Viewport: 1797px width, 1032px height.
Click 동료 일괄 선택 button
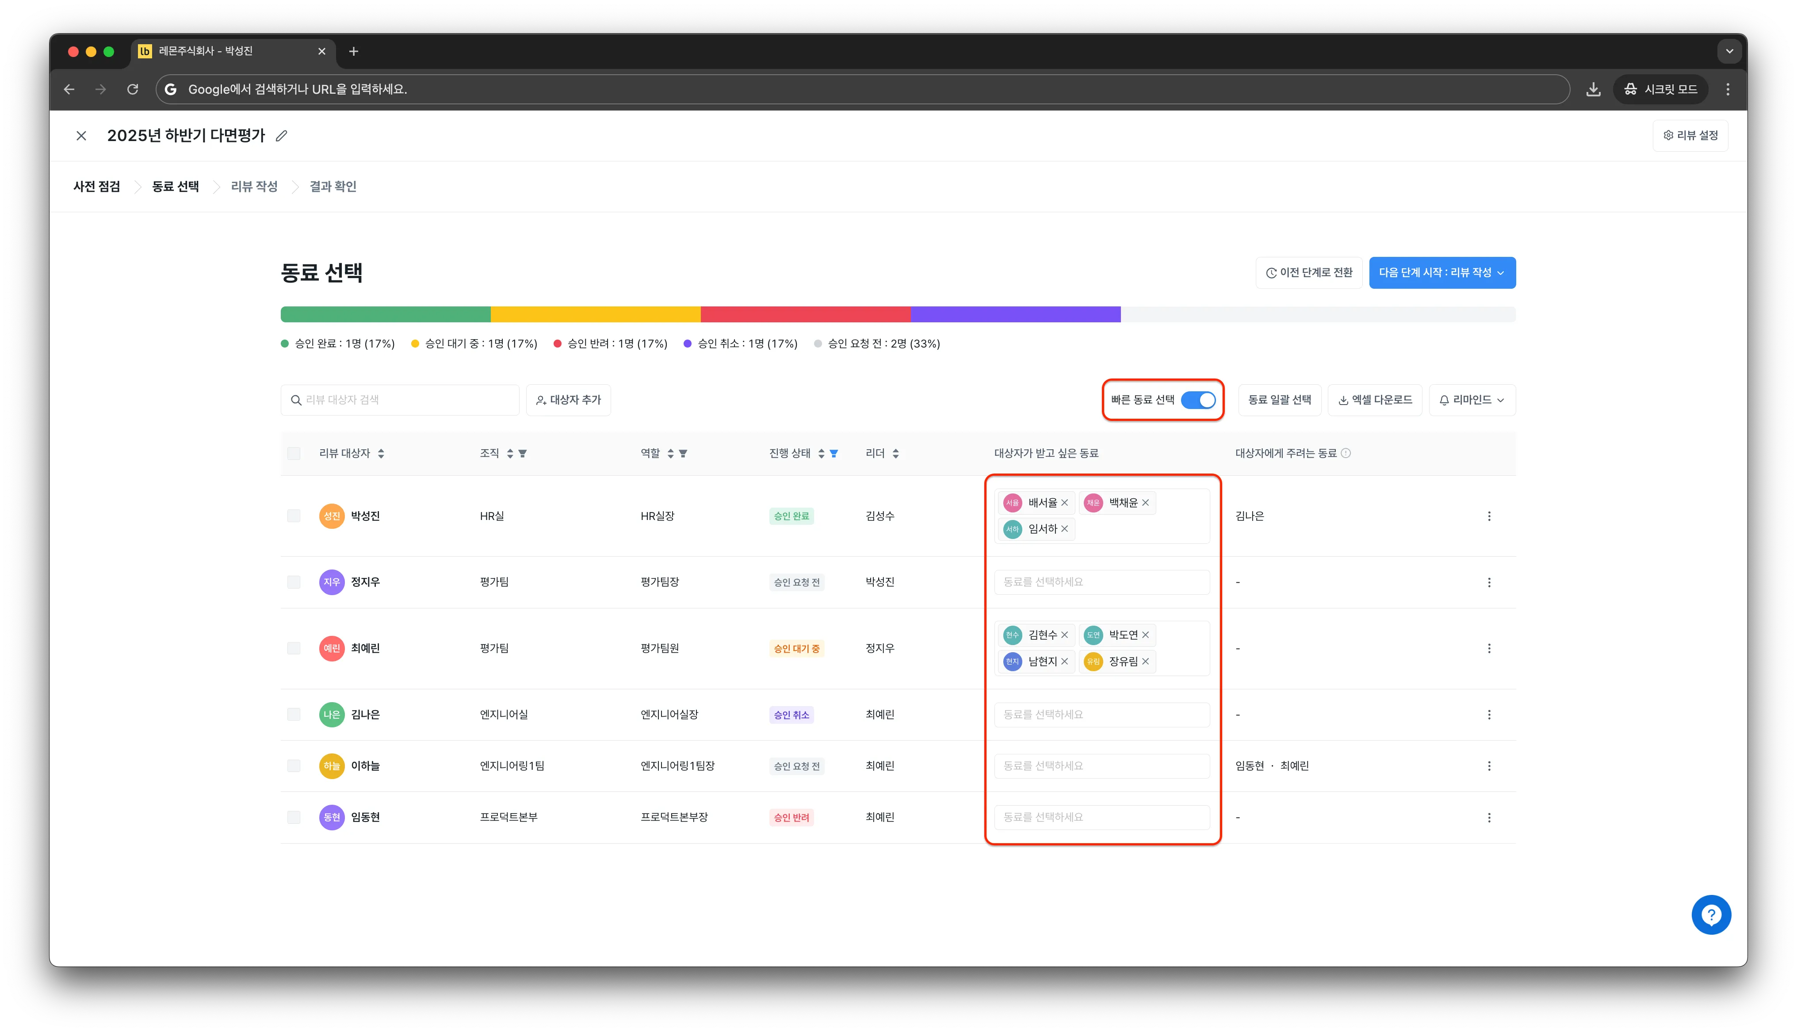pos(1279,400)
